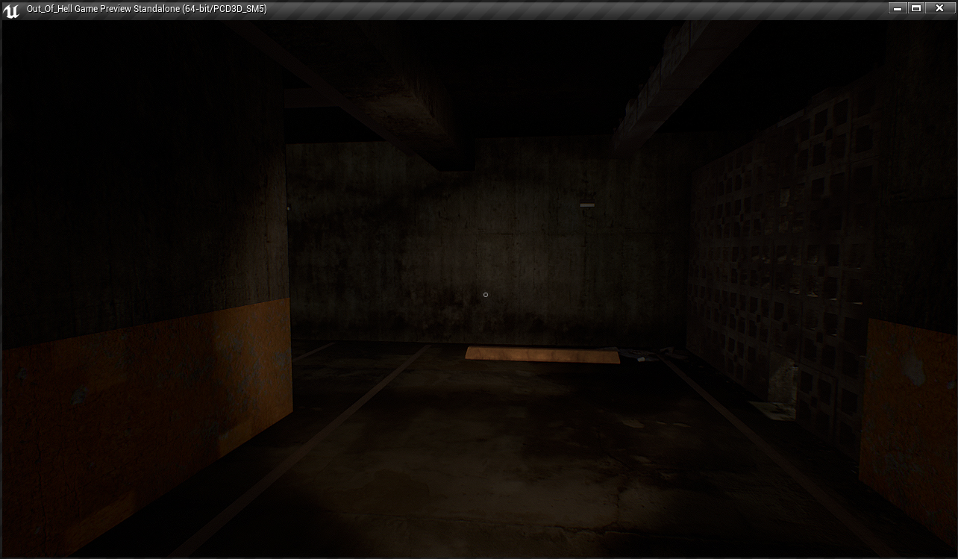
Task: Maximize the game preview window
Action: pyautogui.click(x=917, y=8)
